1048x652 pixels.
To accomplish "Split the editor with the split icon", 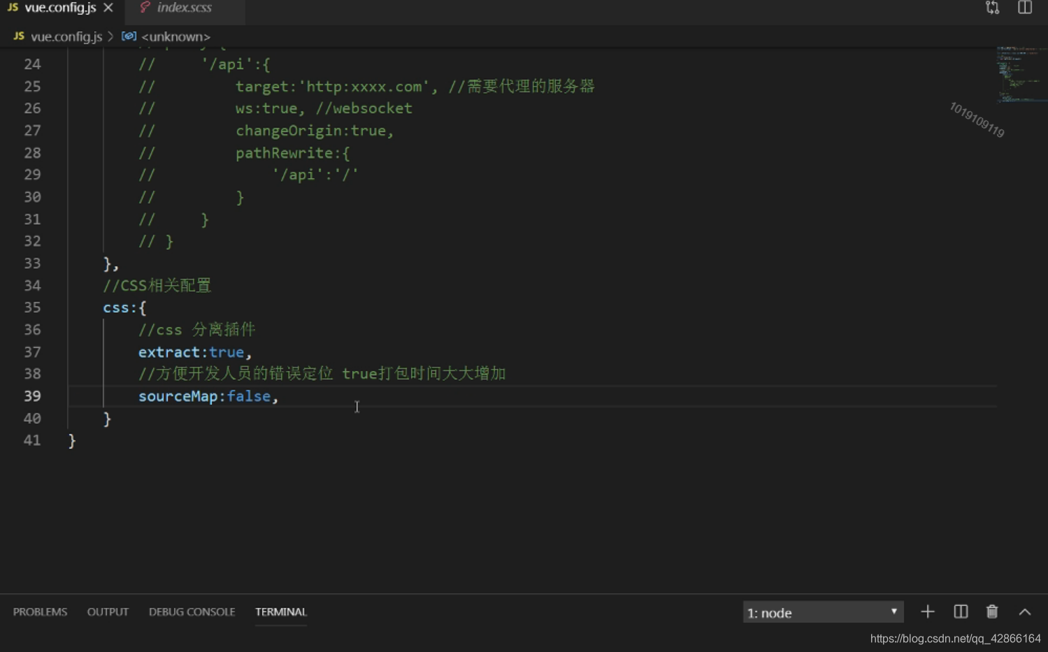I will coord(1024,8).
